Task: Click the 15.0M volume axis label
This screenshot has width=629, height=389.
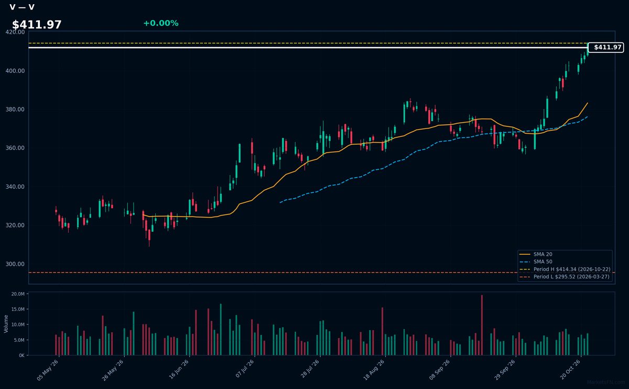Action: click(18, 309)
